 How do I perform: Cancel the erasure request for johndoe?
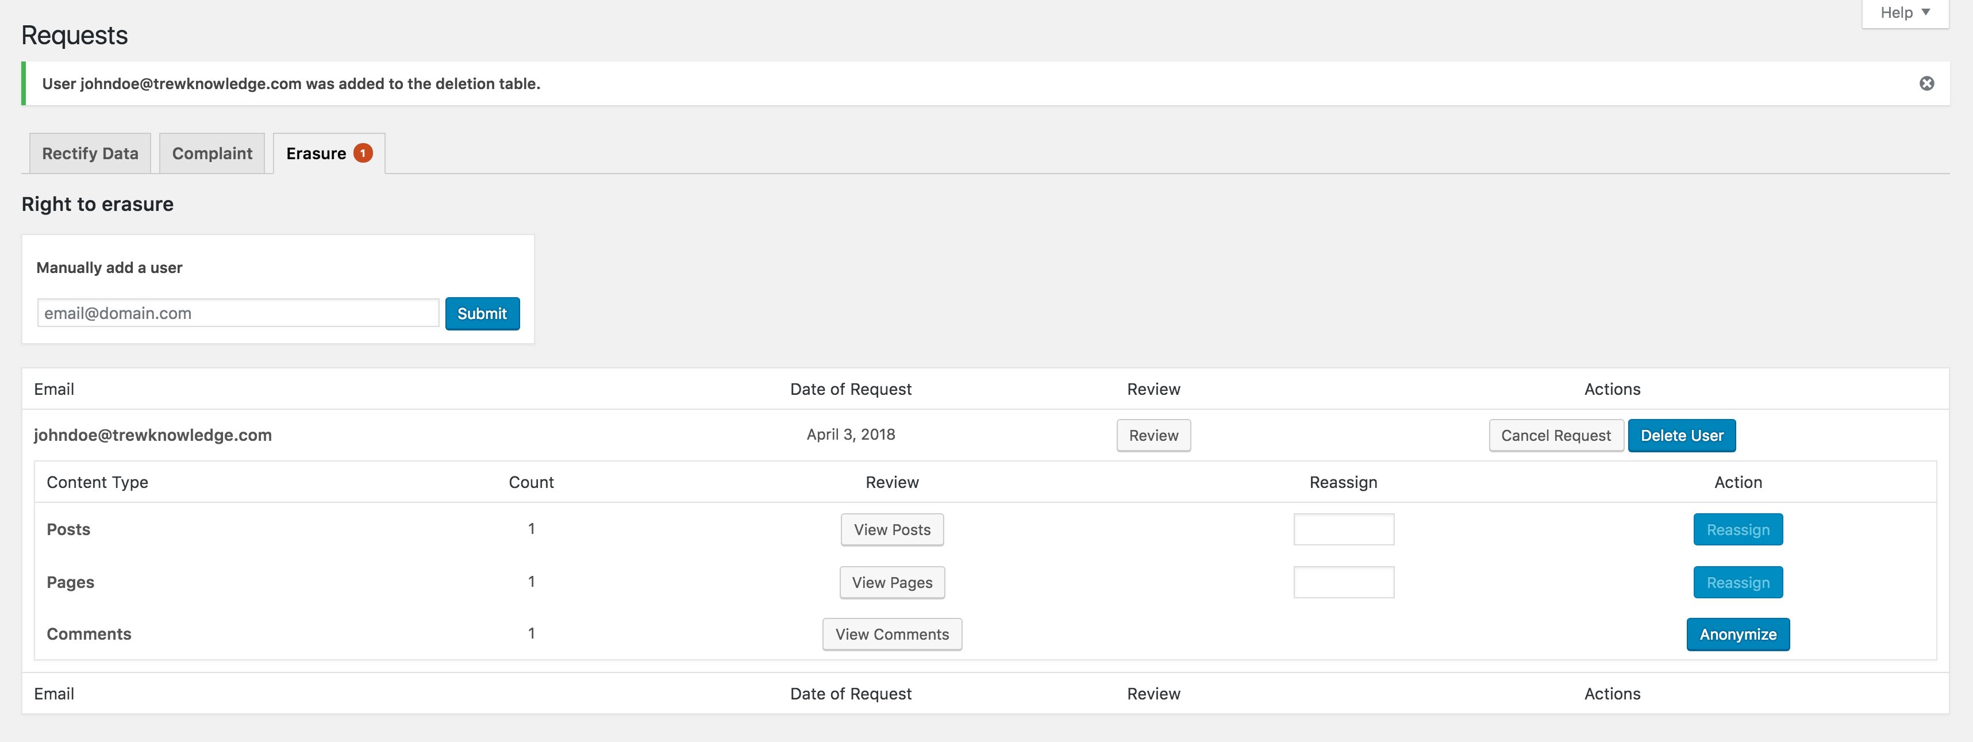coord(1556,435)
